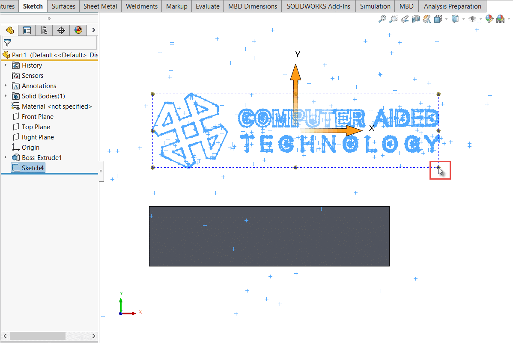
Task: Expand the Solid Bodies(1) folder
Action: click(x=6, y=96)
